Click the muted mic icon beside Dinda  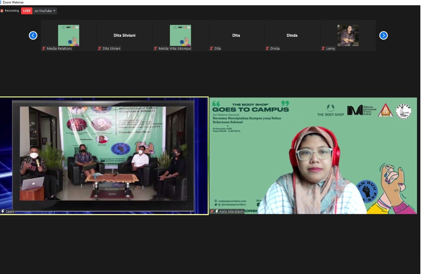(267, 48)
